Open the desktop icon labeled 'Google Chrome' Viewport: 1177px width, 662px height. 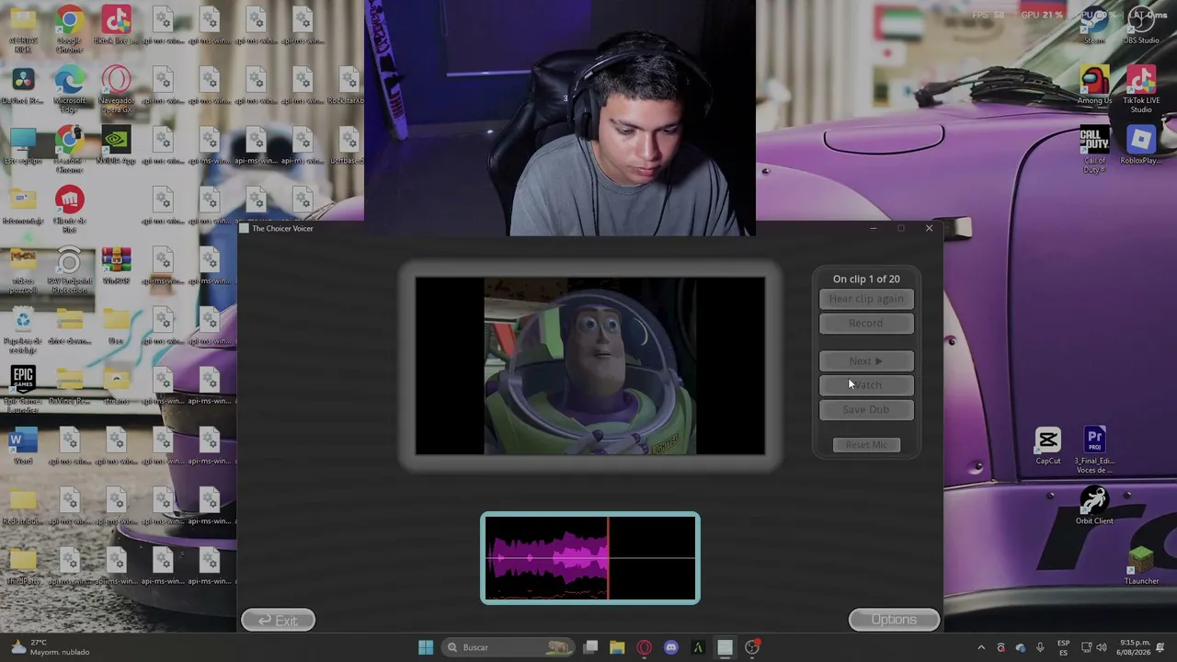70,29
